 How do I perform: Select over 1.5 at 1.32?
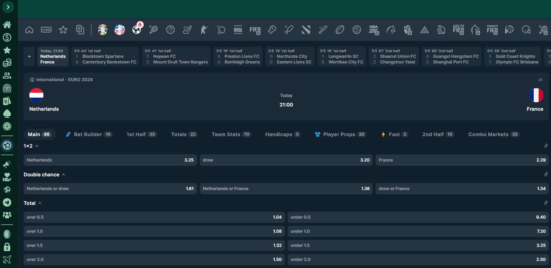pyautogui.click(x=154, y=245)
